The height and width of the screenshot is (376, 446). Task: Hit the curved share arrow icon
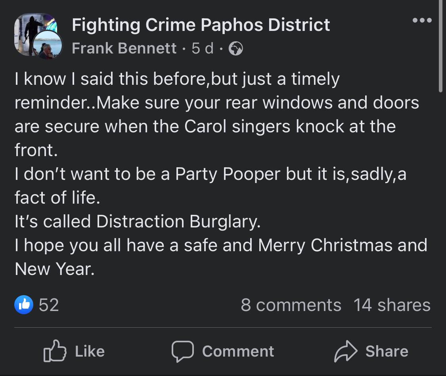point(346,351)
